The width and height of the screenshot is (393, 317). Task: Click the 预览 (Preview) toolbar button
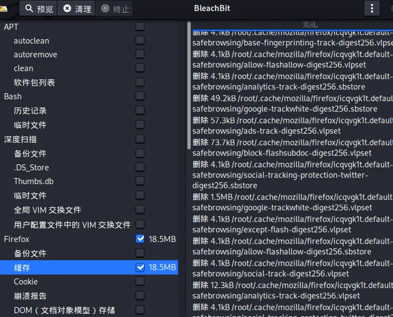(39, 8)
